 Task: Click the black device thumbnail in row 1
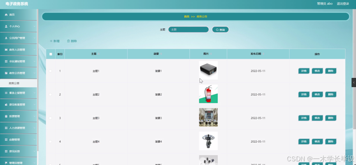tap(208, 70)
